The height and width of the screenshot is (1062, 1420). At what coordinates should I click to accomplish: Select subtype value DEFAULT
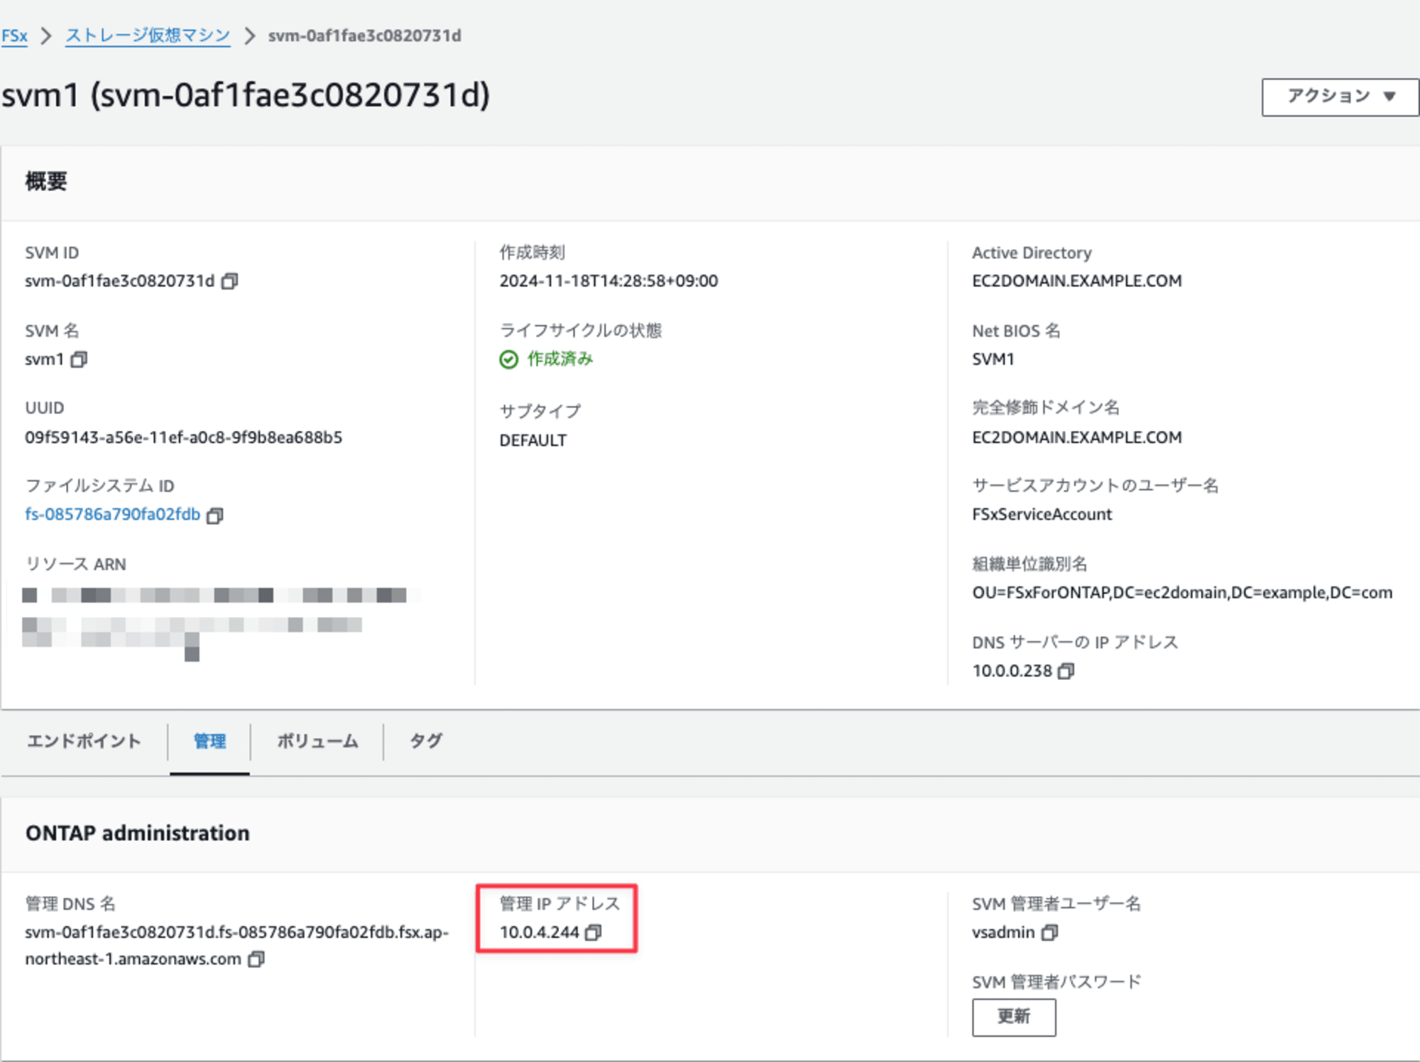(532, 440)
